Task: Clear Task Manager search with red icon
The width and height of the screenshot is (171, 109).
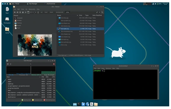Action: [x=54, y=64]
